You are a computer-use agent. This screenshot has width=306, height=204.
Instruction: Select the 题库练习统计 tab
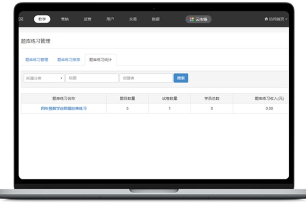pos(100,60)
